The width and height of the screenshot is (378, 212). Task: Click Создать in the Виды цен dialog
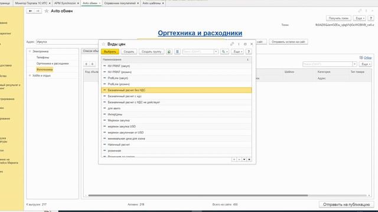click(129, 51)
